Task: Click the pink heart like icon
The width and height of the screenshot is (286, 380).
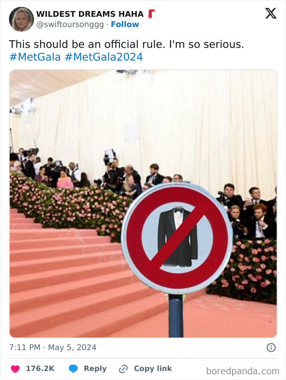Action: (x=15, y=369)
